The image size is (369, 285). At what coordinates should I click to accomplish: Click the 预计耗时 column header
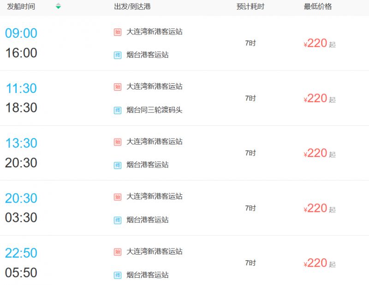[250, 6]
